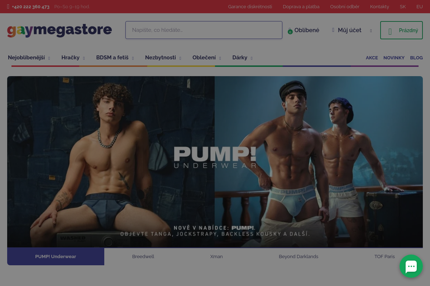Focus the Napište, co hledáte search field

(204, 30)
